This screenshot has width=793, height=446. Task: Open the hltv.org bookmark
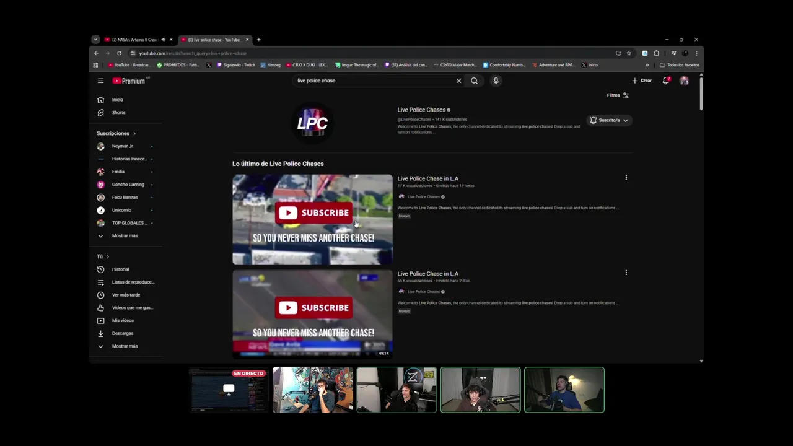[271, 65]
